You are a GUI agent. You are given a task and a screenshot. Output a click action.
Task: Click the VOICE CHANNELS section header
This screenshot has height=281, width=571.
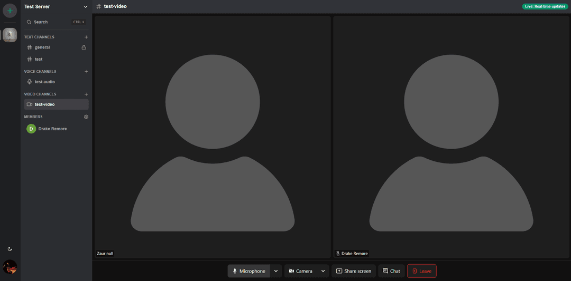(40, 72)
